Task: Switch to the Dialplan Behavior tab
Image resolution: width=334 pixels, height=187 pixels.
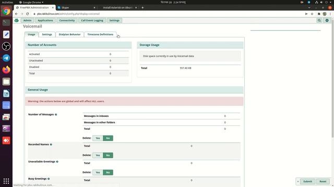Action: coord(69,34)
